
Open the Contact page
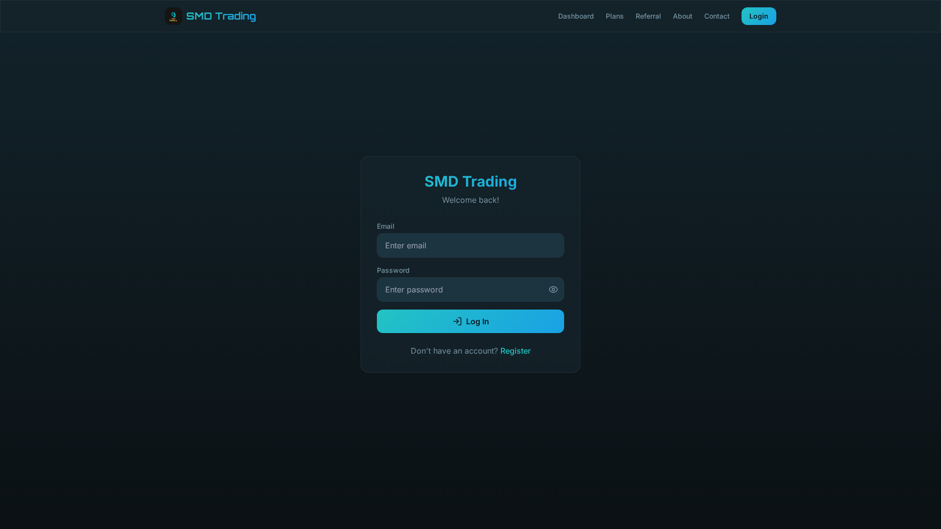[x=717, y=16]
